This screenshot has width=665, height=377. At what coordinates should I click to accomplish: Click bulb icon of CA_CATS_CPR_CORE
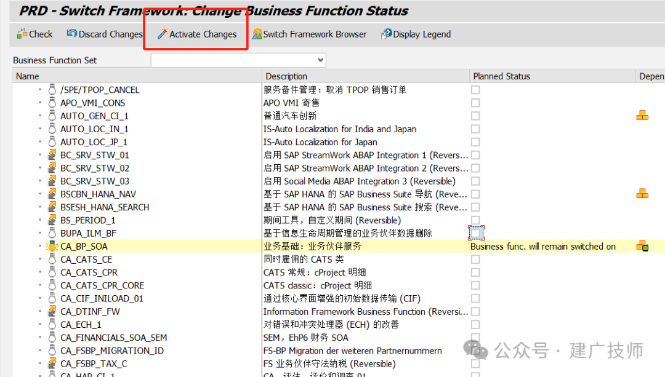tap(52, 285)
